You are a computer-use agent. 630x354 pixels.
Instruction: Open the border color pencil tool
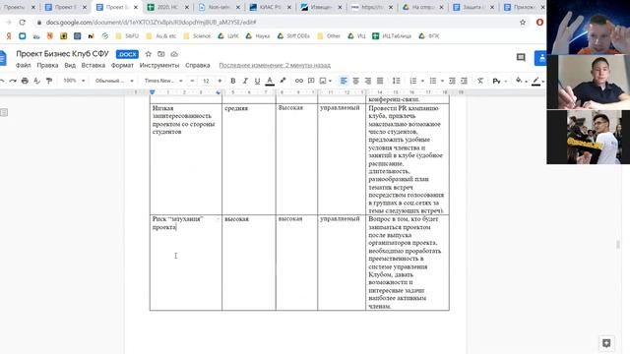[538, 81]
